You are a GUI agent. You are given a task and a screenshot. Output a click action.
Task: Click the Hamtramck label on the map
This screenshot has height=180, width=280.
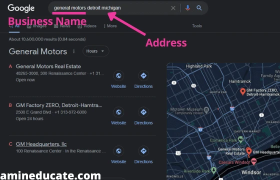240,81
